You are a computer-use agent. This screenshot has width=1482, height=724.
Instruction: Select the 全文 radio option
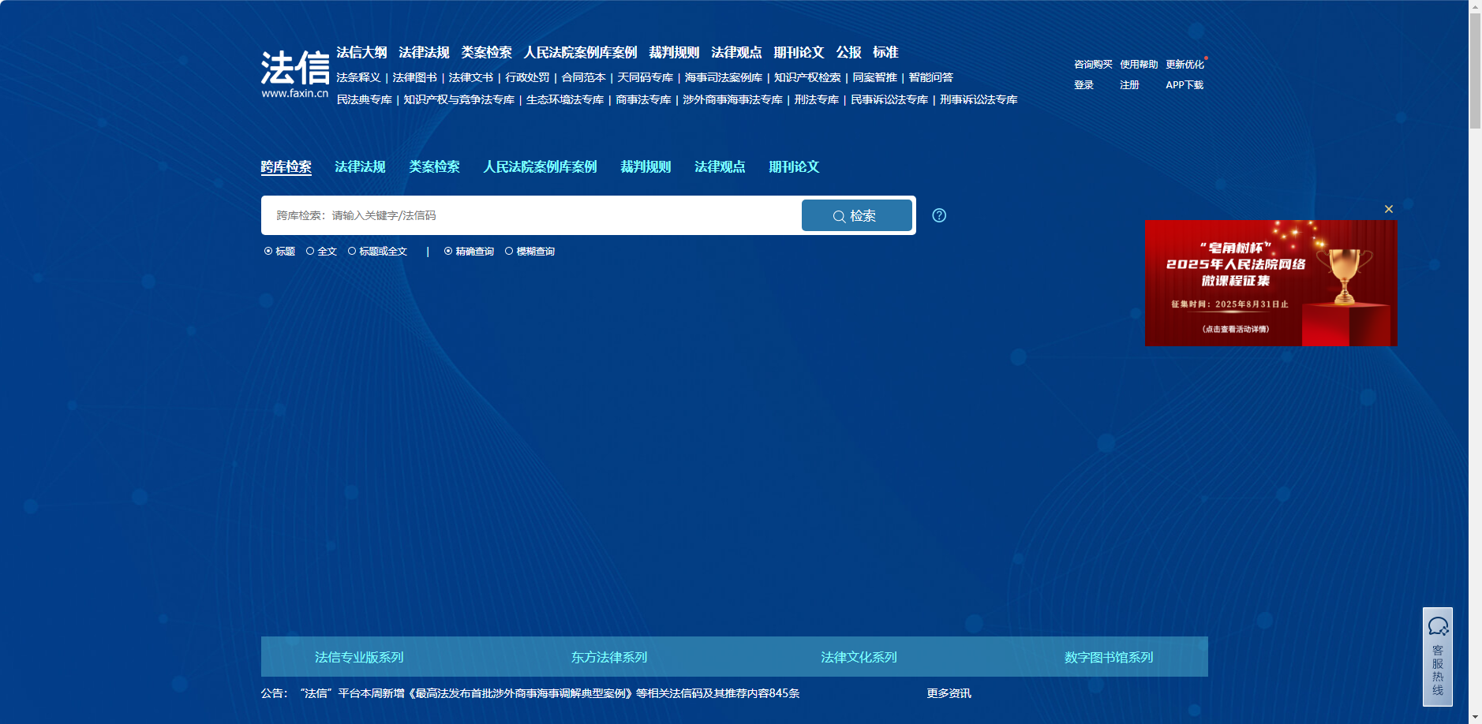[310, 252]
